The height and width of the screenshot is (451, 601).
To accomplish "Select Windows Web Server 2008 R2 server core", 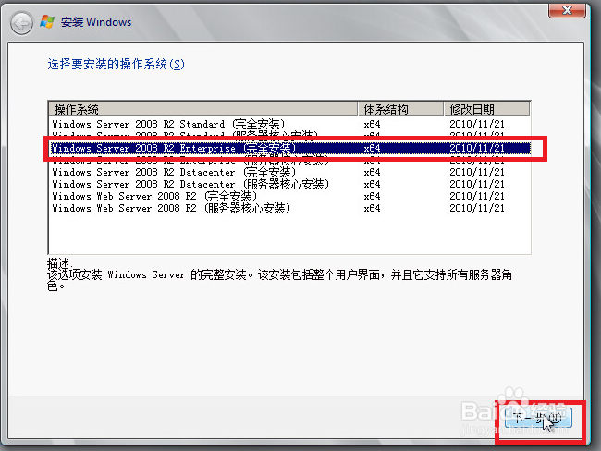I will (289, 208).
